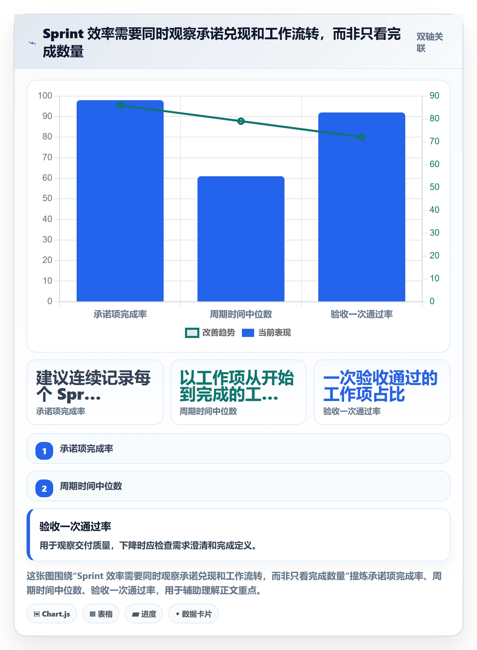Select the 承诺项完成率 list row

238,448
